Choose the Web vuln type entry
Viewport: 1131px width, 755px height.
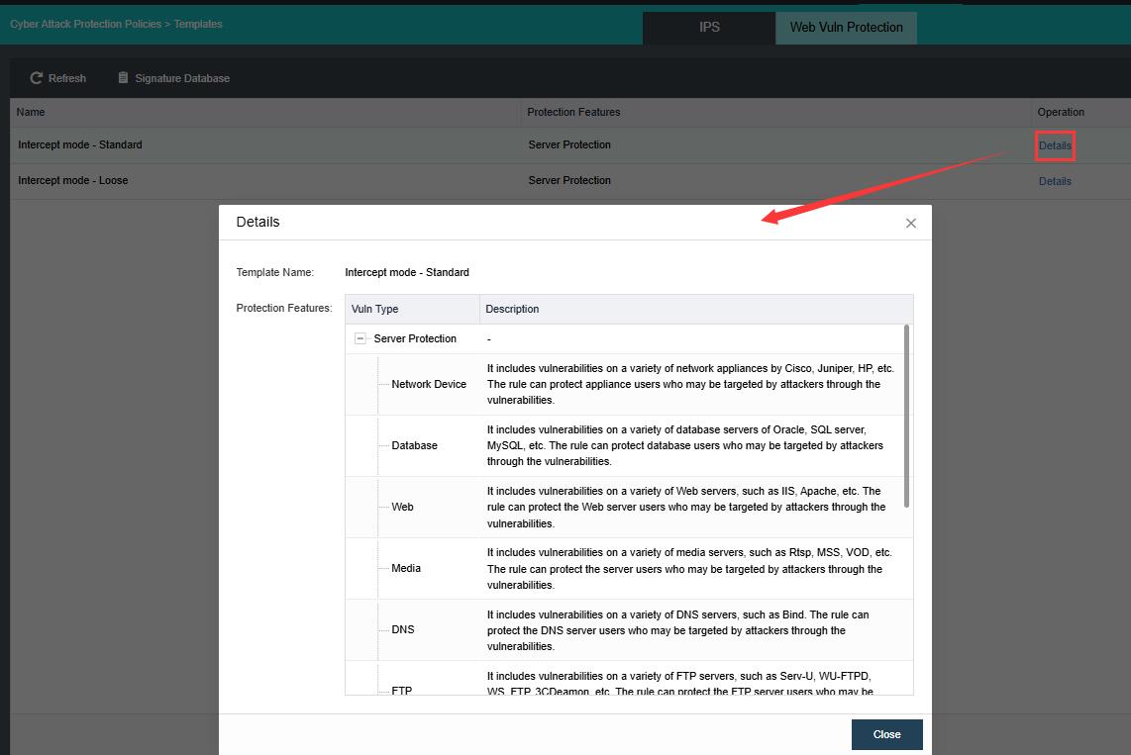coord(403,507)
